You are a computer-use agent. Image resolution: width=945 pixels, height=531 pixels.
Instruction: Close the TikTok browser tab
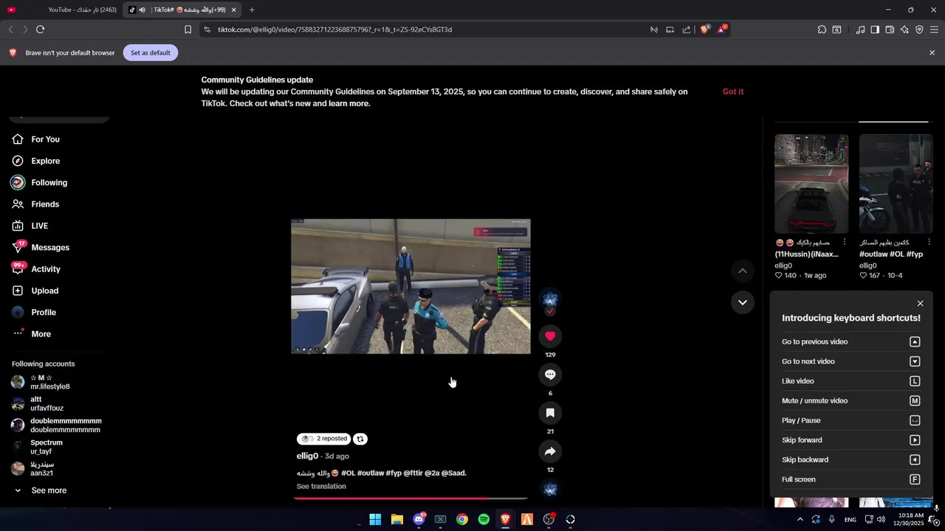point(234,10)
